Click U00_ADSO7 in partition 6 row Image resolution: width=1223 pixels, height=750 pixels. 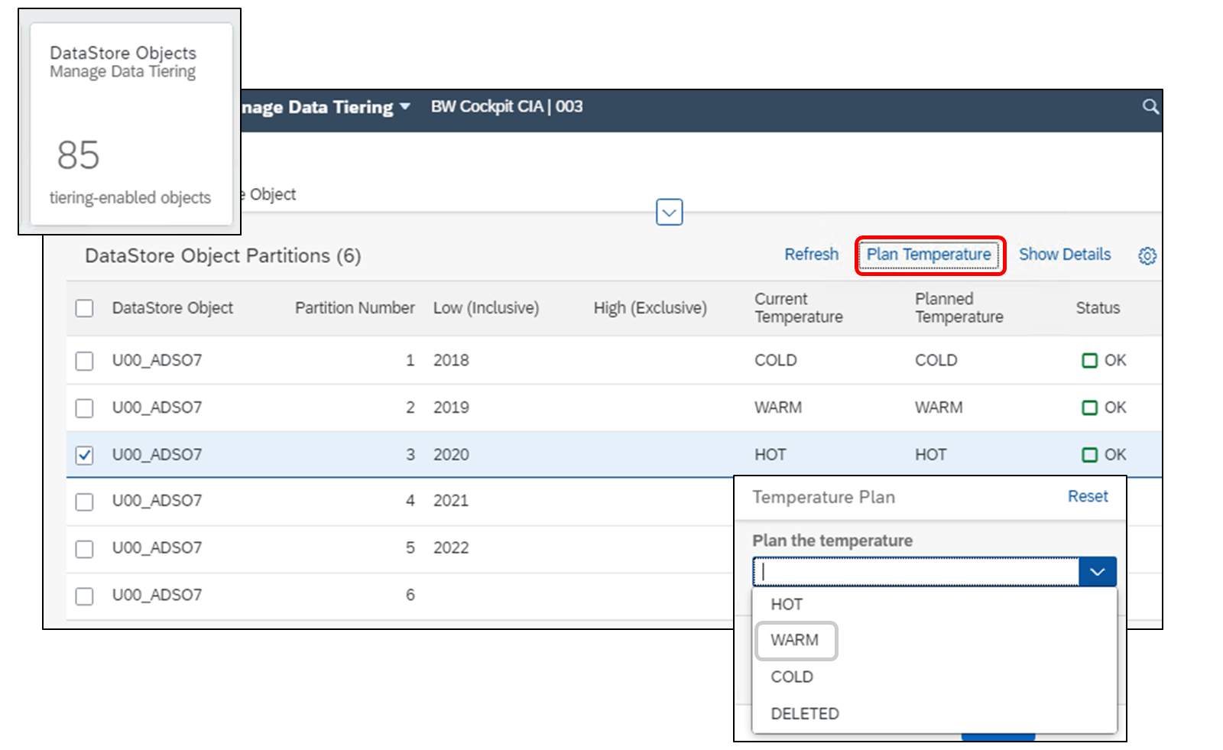(157, 595)
